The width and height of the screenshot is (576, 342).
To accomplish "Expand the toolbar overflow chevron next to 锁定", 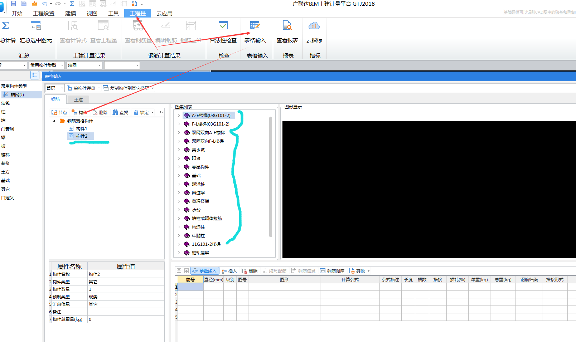I will pyautogui.click(x=161, y=112).
